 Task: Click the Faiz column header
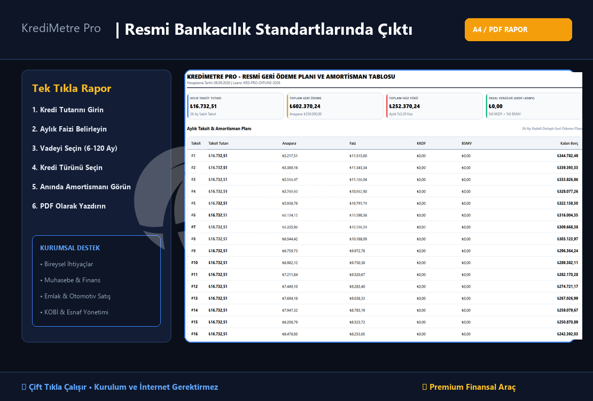click(x=353, y=143)
